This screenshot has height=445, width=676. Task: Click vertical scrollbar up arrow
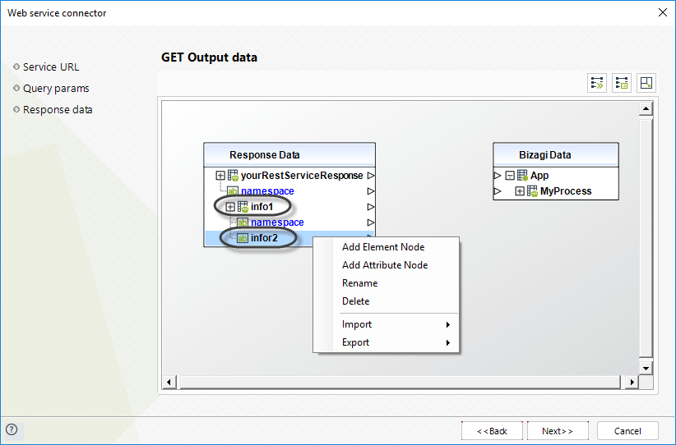point(646,108)
